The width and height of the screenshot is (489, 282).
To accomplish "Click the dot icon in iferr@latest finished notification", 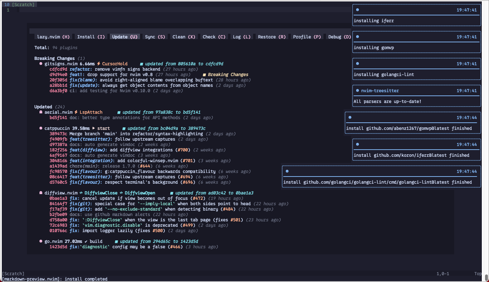I will [357, 144].
